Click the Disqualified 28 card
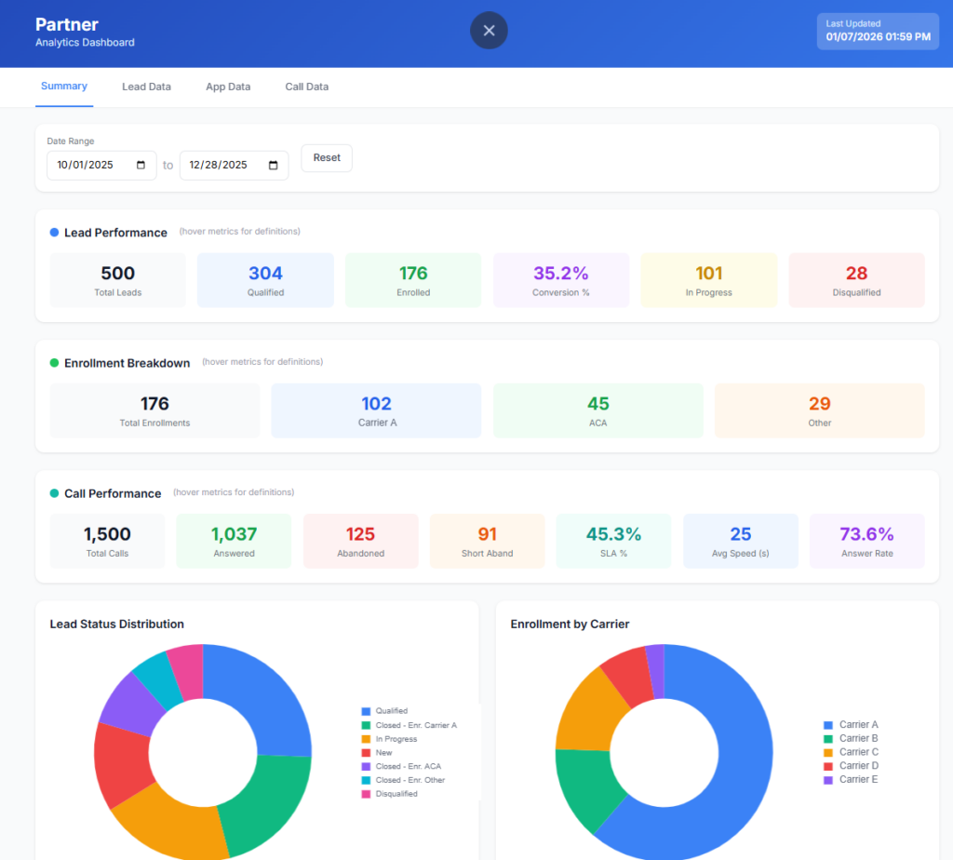The height and width of the screenshot is (860, 953). tap(856, 280)
